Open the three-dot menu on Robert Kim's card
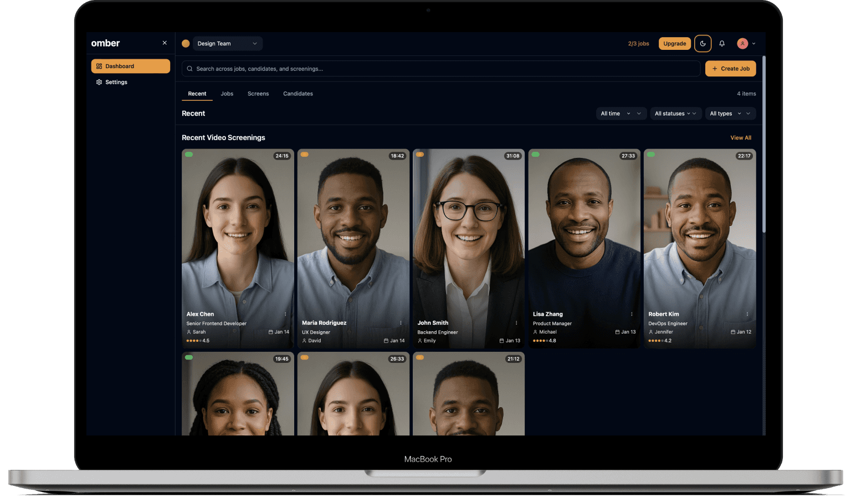 tap(747, 314)
